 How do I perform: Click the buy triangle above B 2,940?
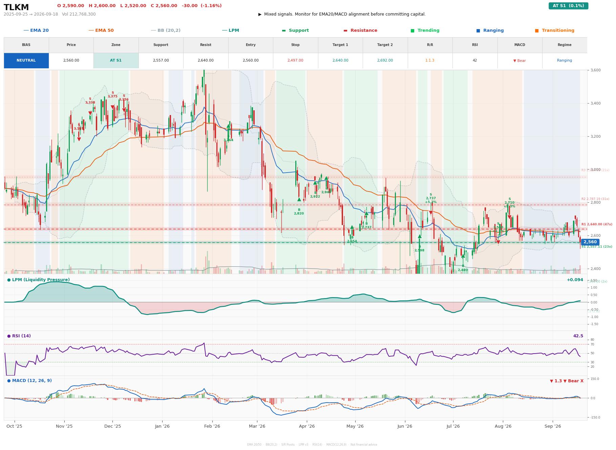tap(326, 178)
